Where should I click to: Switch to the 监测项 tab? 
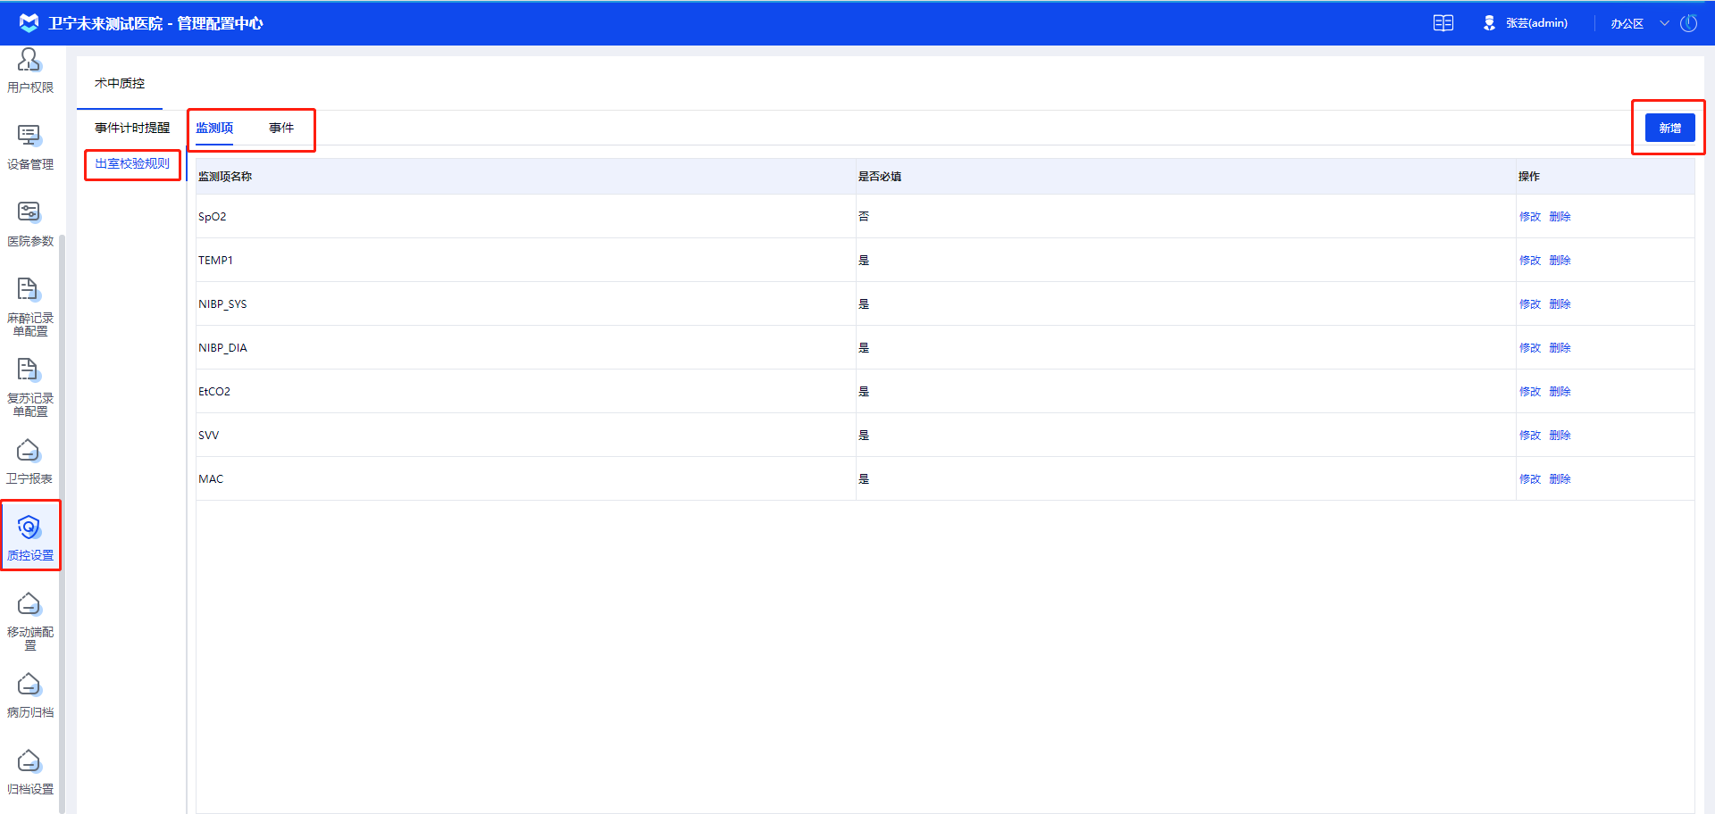click(x=214, y=128)
